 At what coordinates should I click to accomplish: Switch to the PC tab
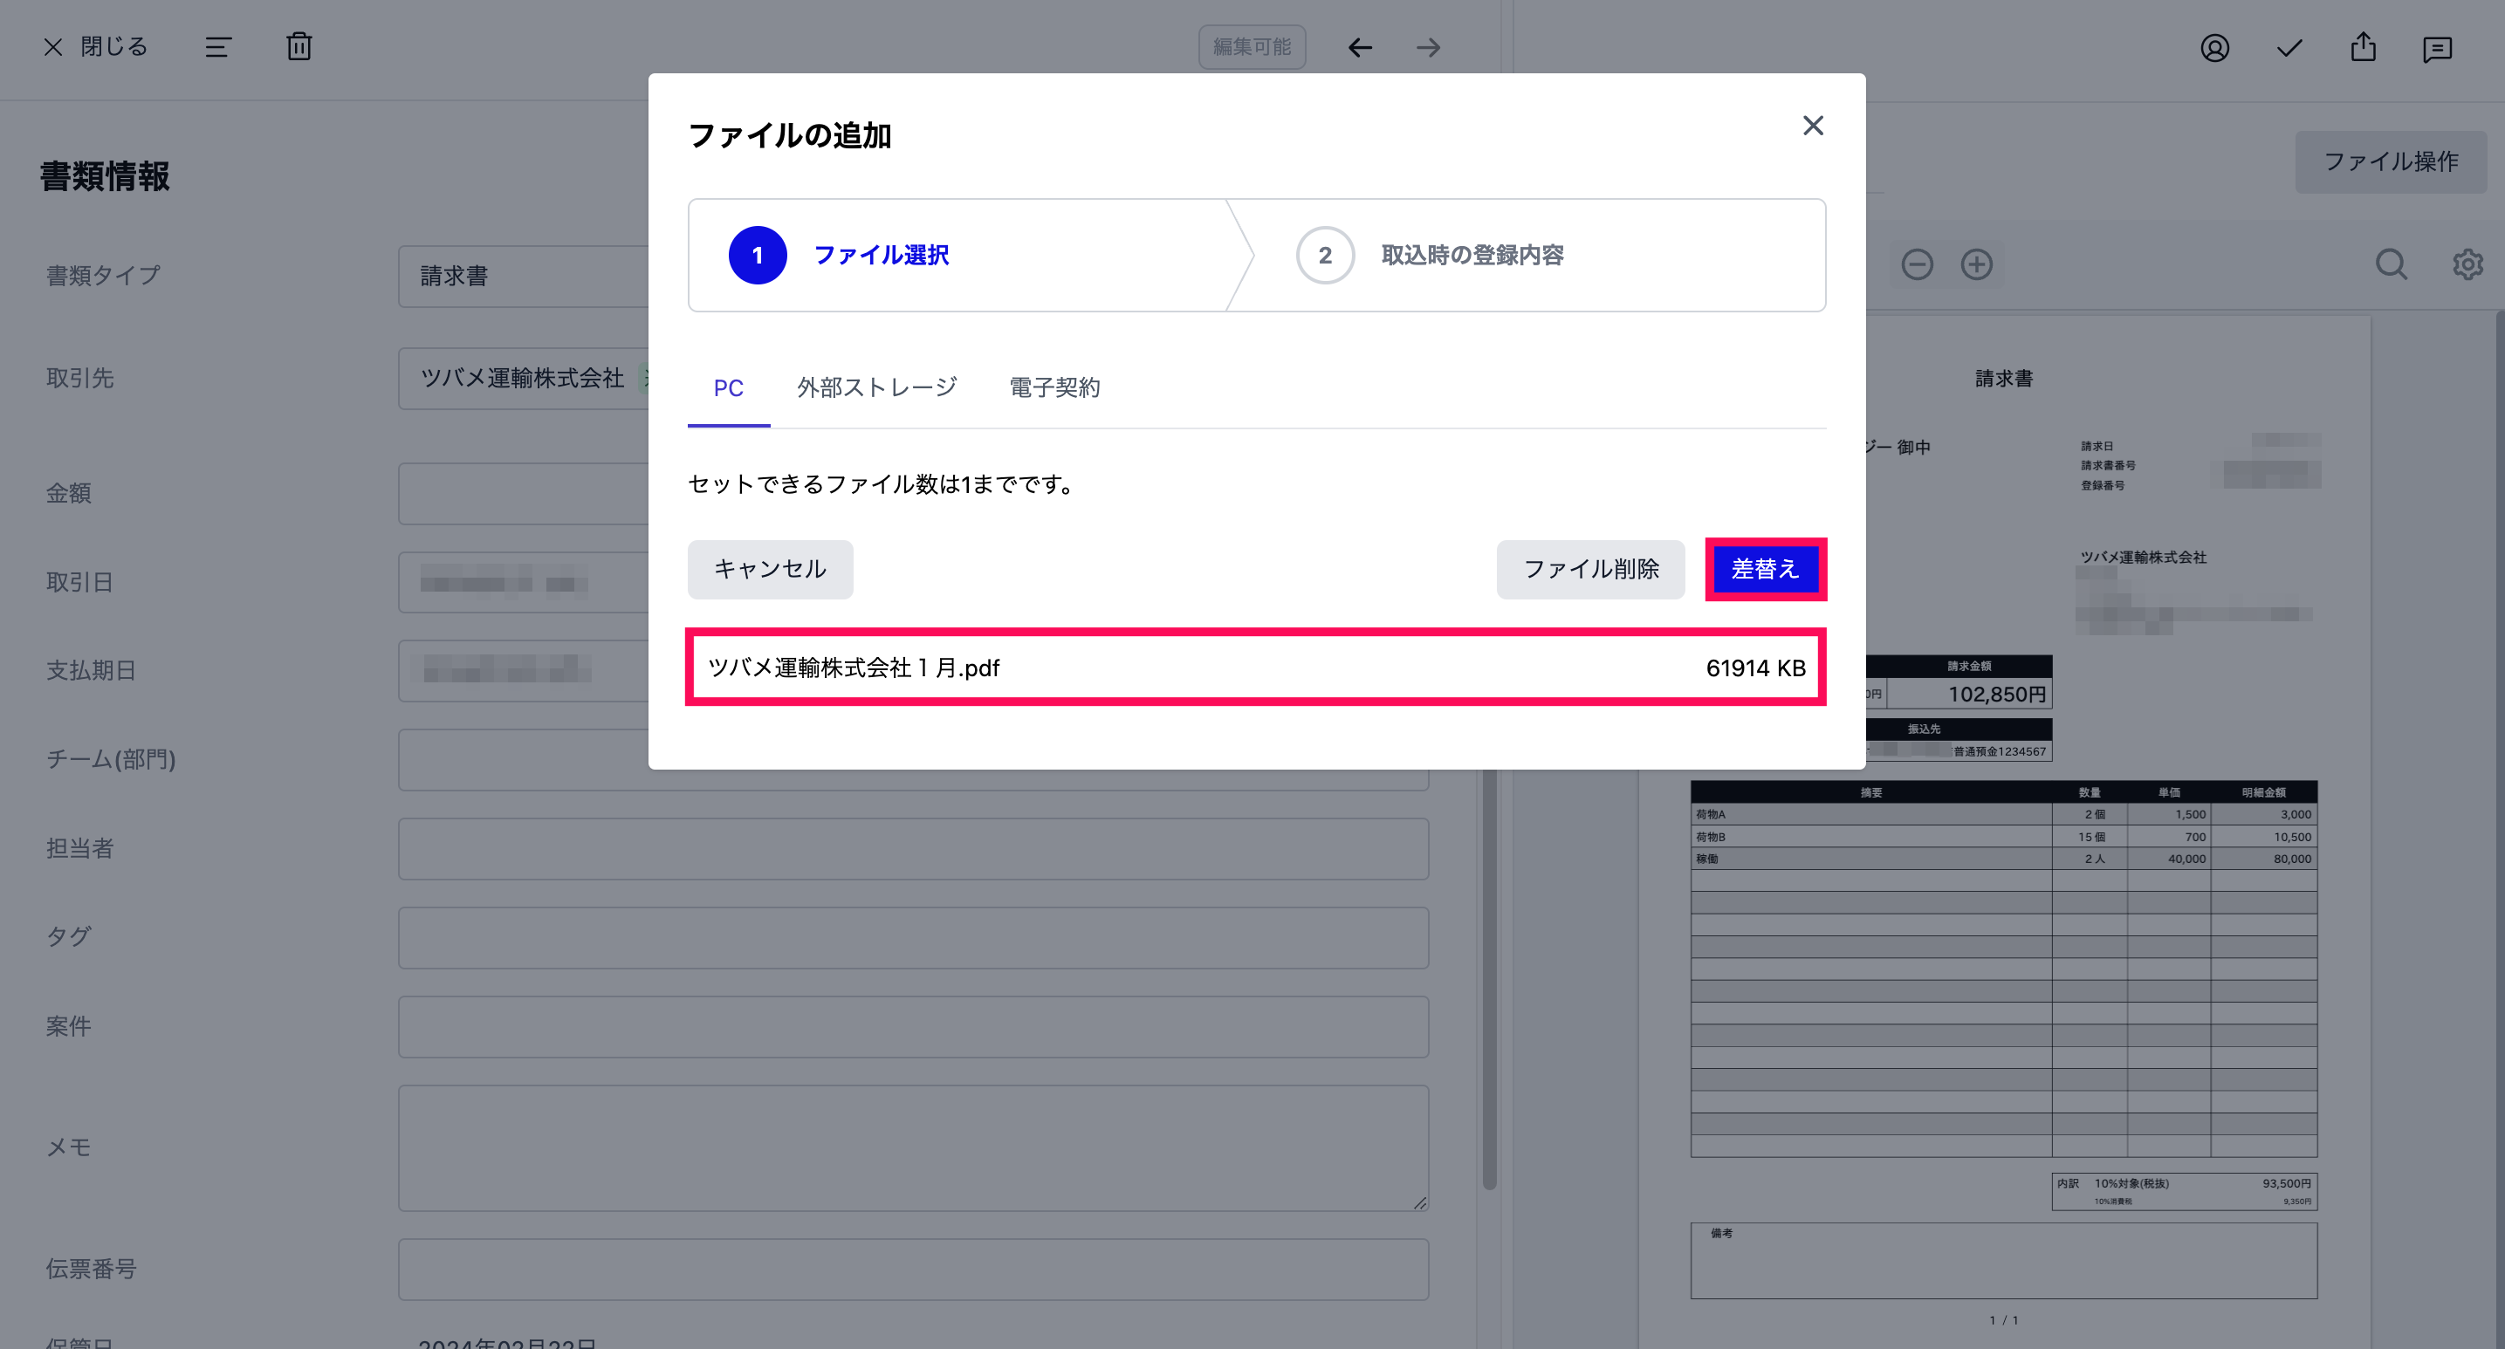point(728,387)
